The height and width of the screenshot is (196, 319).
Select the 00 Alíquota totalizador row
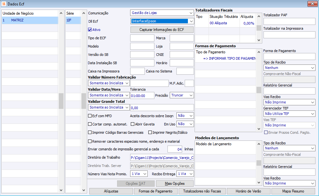pyautogui.click(x=225, y=23)
